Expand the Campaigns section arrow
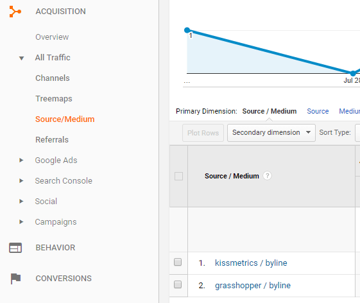Image resolution: width=360 pixels, height=303 pixels. pos(21,221)
